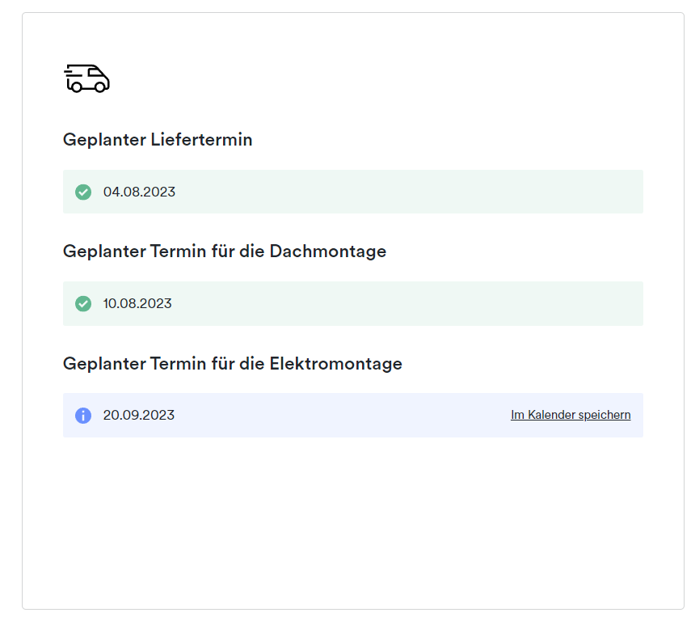Click the word Liefertermin in first heading
Screen dimensions: 691x617
[202, 140]
